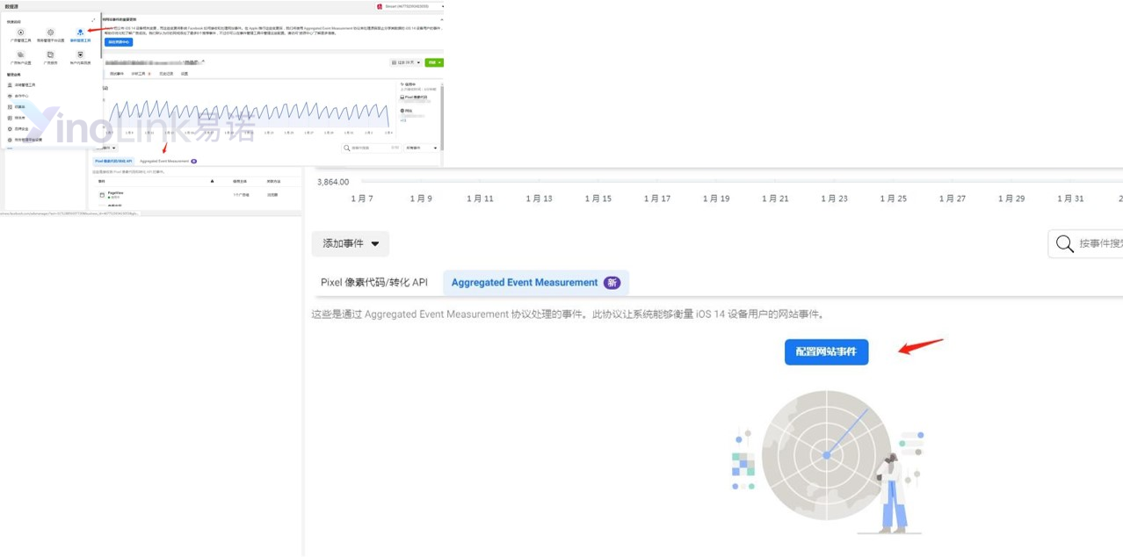
Task: Click the green 创建 button
Action: pos(434,62)
